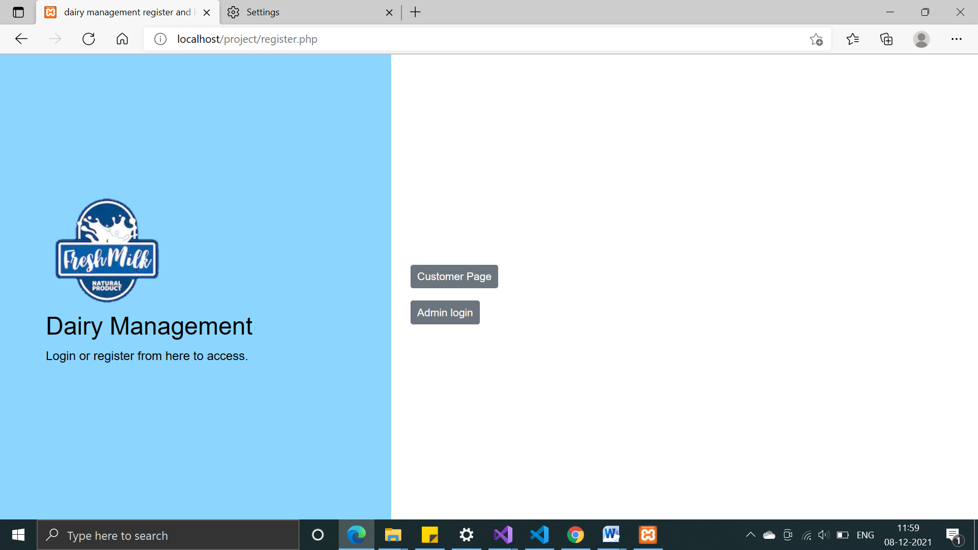Open the Edge settings and more menu
Viewport: 978px width, 550px height.
pos(957,39)
